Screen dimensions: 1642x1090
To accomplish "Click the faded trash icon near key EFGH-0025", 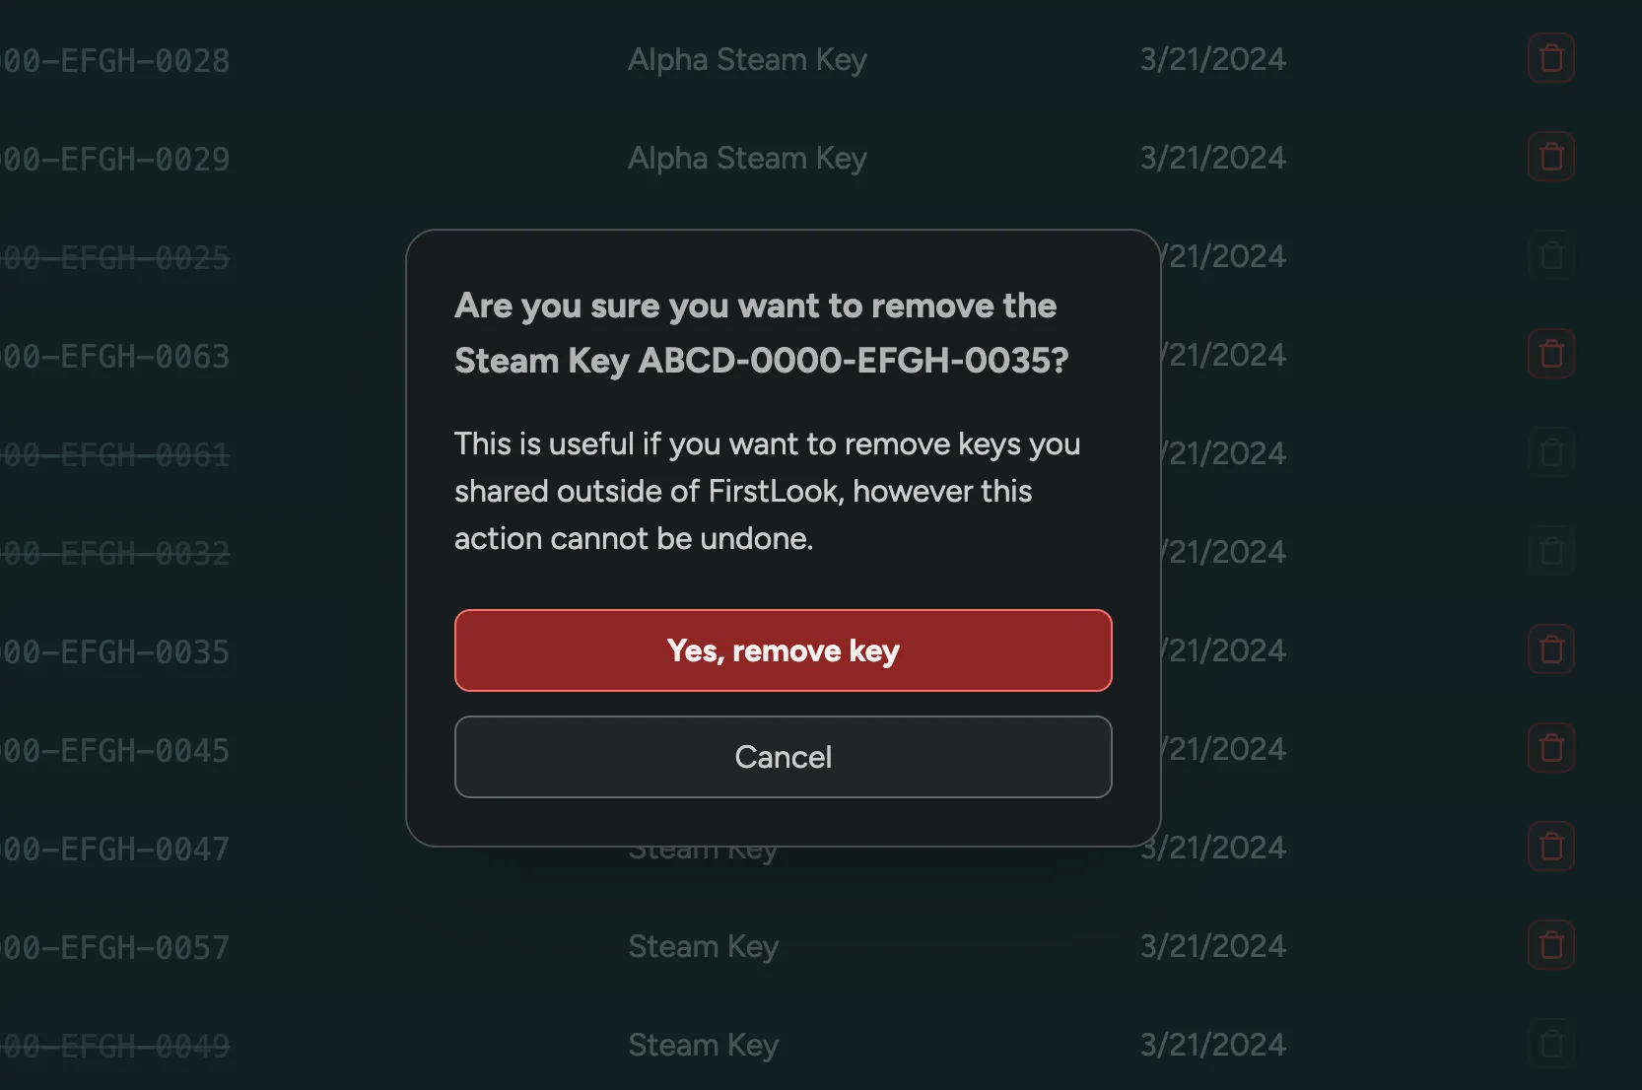I will 1550,255.
